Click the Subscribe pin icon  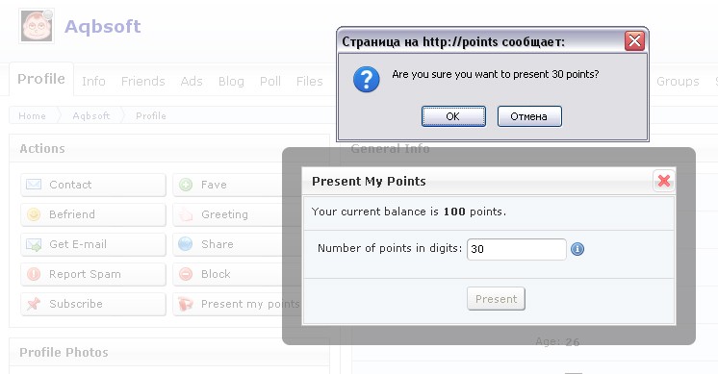[x=34, y=304]
